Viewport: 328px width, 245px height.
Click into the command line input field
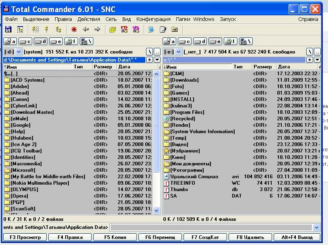pos(211,227)
